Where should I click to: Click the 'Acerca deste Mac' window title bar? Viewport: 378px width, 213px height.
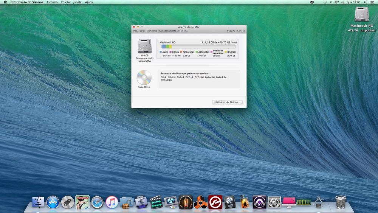(189, 27)
